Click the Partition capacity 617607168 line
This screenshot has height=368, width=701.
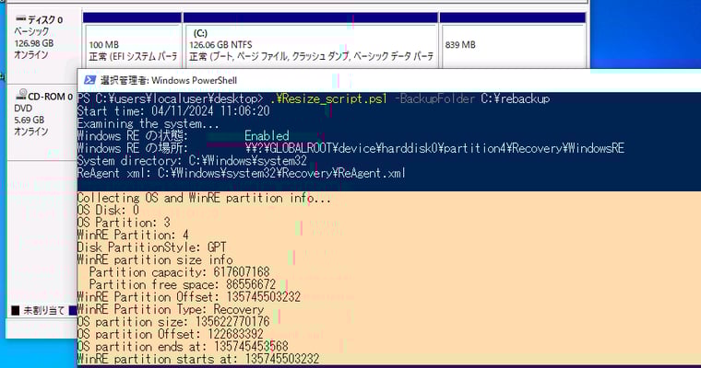click(x=179, y=272)
